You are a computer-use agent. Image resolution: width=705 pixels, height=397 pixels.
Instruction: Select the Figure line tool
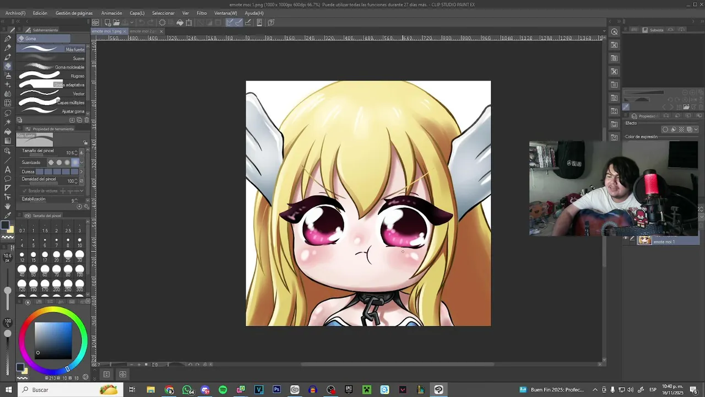coord(8,160)
